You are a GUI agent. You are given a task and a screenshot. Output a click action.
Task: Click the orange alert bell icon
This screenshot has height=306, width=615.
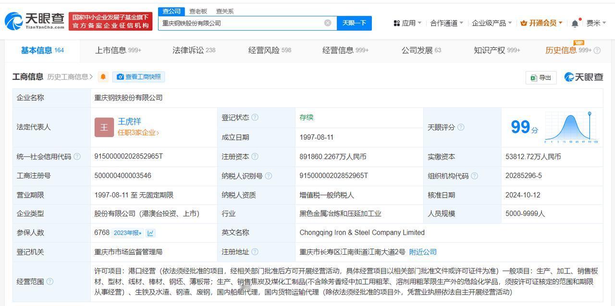click(x=103, y=77)
